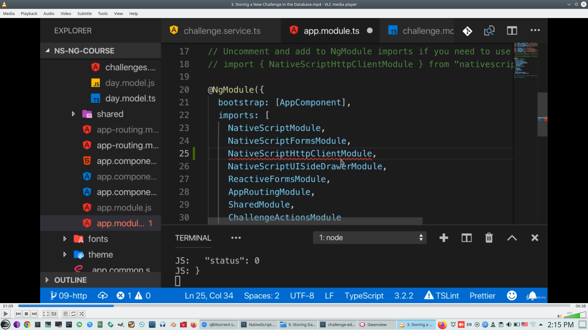Toggle fullscreen video mode
588x330 pixels.
(x=46, y=314)
